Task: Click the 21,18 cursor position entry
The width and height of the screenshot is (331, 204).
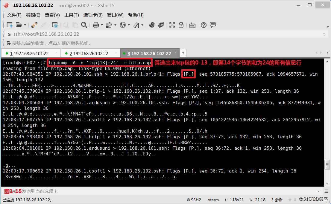Action: (x=258, y=200)
